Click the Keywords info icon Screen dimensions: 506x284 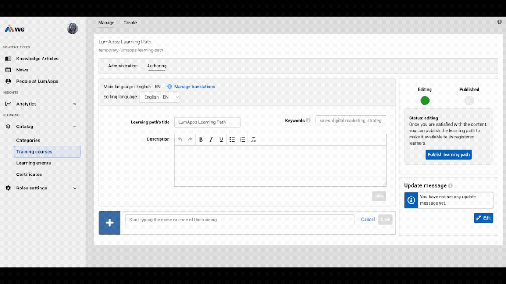coord(308,120)
